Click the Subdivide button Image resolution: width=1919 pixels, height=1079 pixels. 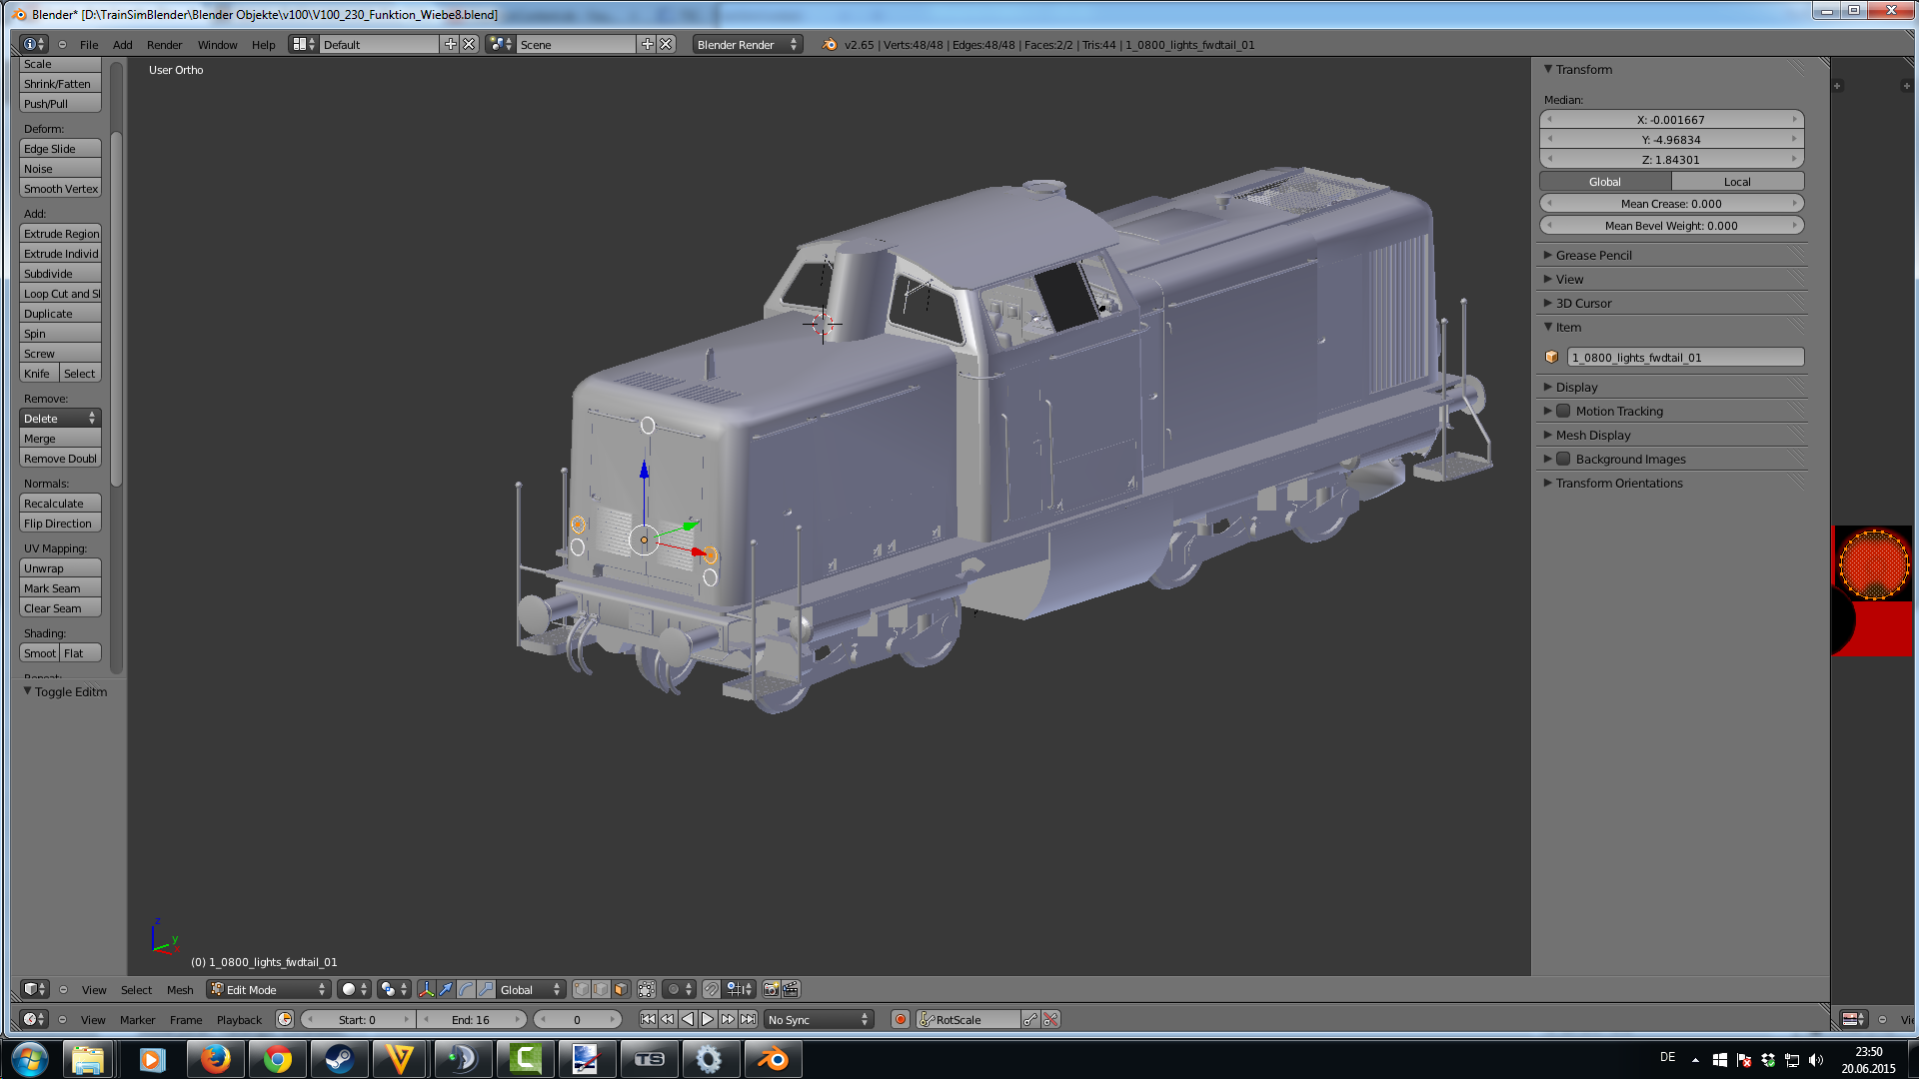60,273
